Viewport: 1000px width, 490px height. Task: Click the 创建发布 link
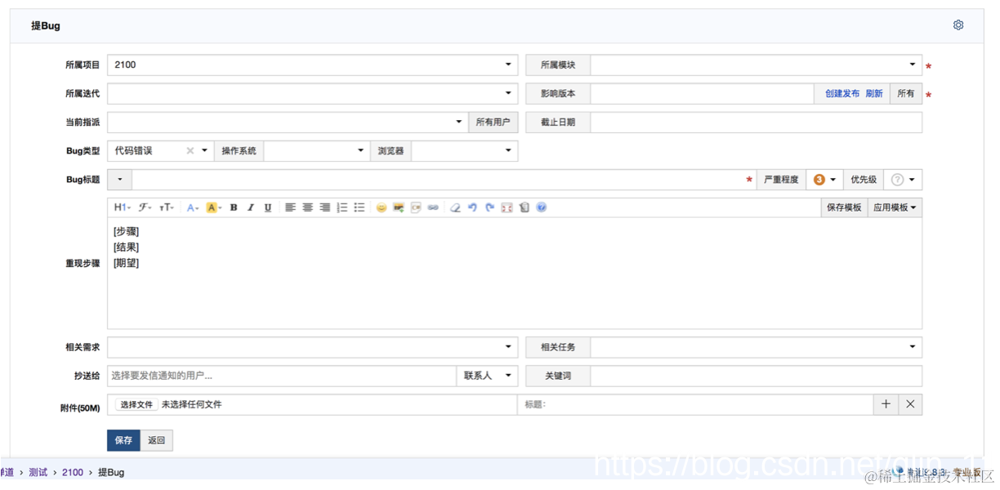842,94
